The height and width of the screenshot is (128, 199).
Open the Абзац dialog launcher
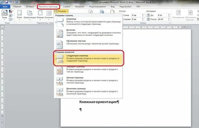(x=169, y=23)
